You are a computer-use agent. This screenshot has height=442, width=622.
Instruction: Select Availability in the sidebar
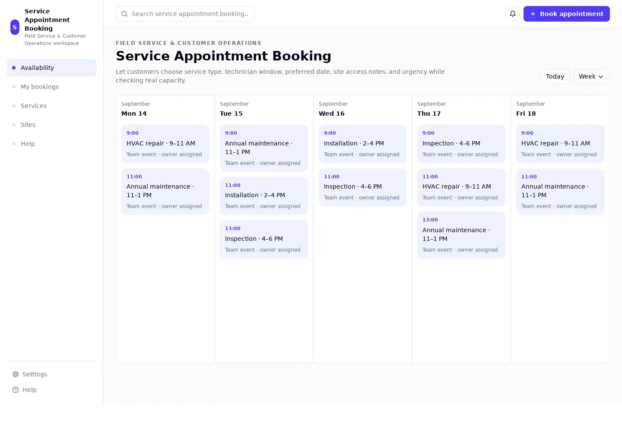51,68
